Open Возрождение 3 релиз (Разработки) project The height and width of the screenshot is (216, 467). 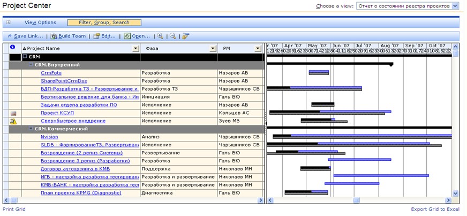tap(86, 161)
